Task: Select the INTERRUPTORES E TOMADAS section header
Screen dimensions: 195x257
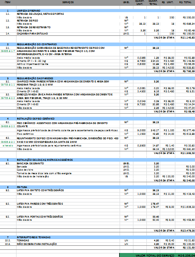Action: pyautogui.click(x=97, y=237)
